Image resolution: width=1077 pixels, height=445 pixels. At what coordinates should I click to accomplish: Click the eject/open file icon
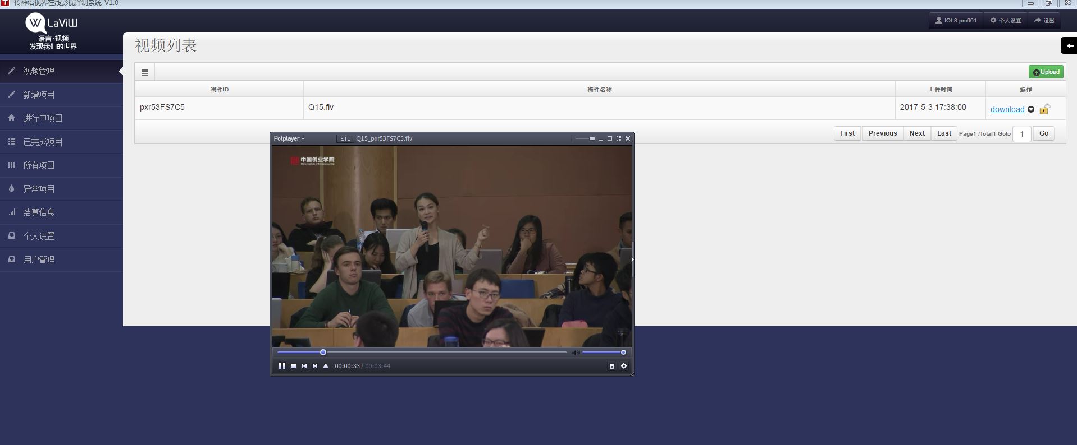pos(326,366)
